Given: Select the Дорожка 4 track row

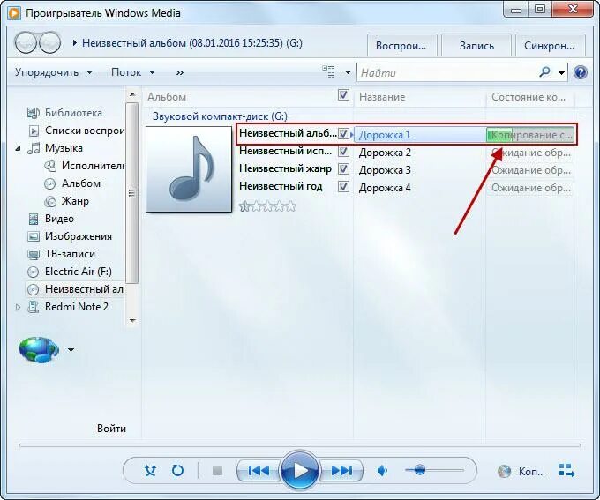Looking at the screenshot, I should 464,188.
